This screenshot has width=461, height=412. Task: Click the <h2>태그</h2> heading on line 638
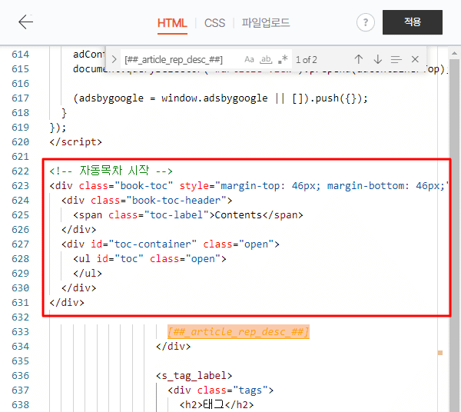click(x=217, y=404)
